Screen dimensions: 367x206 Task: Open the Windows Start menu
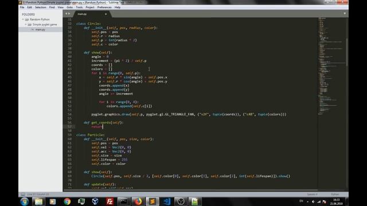[24, 201]
